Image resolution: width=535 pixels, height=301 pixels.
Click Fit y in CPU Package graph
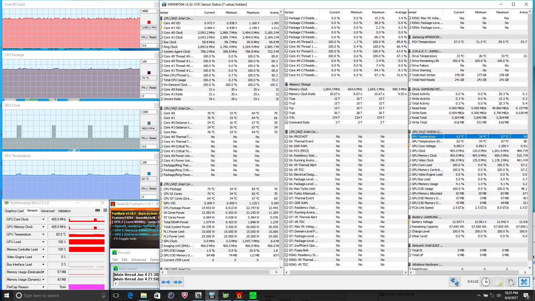tap(144, 88)
